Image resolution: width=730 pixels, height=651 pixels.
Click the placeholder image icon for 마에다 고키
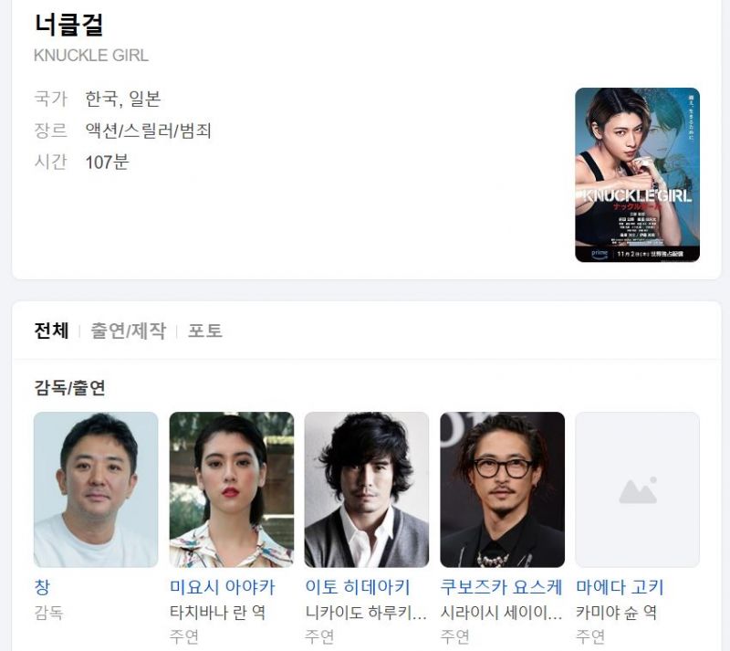[637, 491]
